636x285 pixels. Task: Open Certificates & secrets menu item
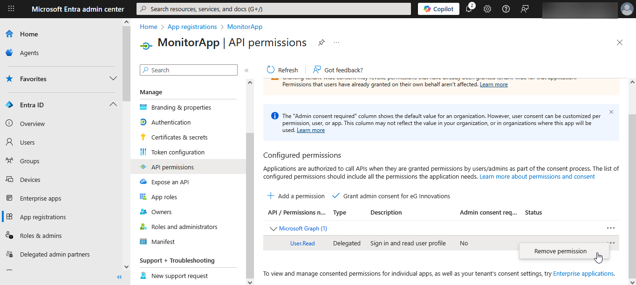(x=179, y=137)
